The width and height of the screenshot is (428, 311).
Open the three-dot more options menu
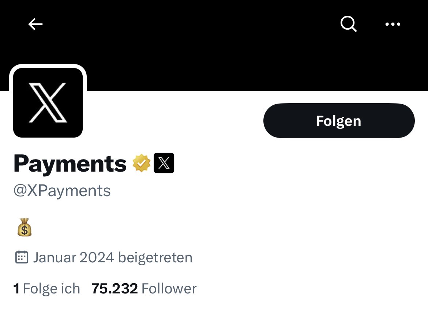393,24
